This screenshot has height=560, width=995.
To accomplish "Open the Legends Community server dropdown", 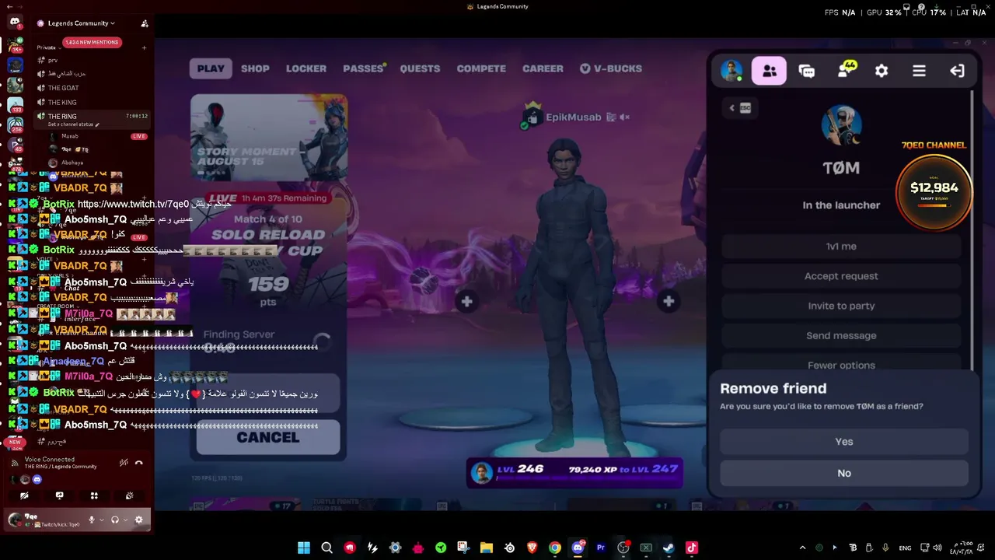I will point(81,23).
